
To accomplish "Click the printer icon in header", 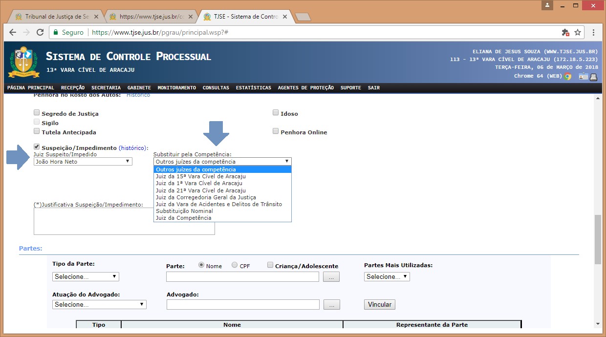I will click(x=594, y=76).
